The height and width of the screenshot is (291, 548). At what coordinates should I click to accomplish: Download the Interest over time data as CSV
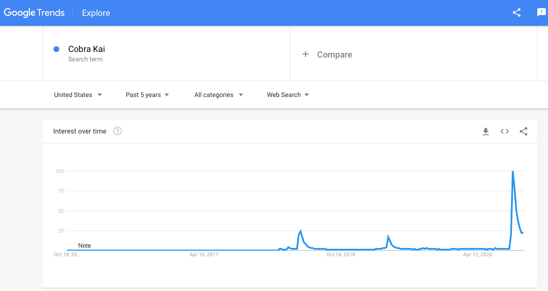coord(485,131)
